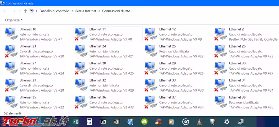Click TAP-Windows Adapter V9 #30 text
This screenshot has width=279, height=127.
pos(181,90)
